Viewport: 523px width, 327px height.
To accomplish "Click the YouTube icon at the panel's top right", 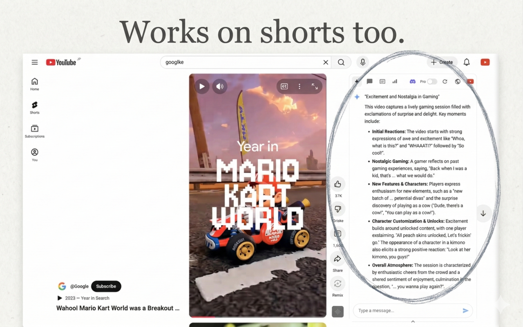I will tap(470, 81).
